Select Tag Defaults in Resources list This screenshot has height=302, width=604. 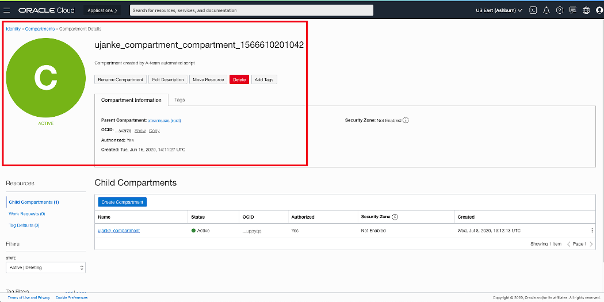pos(24,225)
